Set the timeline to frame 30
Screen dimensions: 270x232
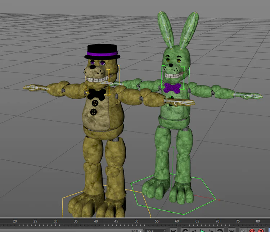point(55,221)
